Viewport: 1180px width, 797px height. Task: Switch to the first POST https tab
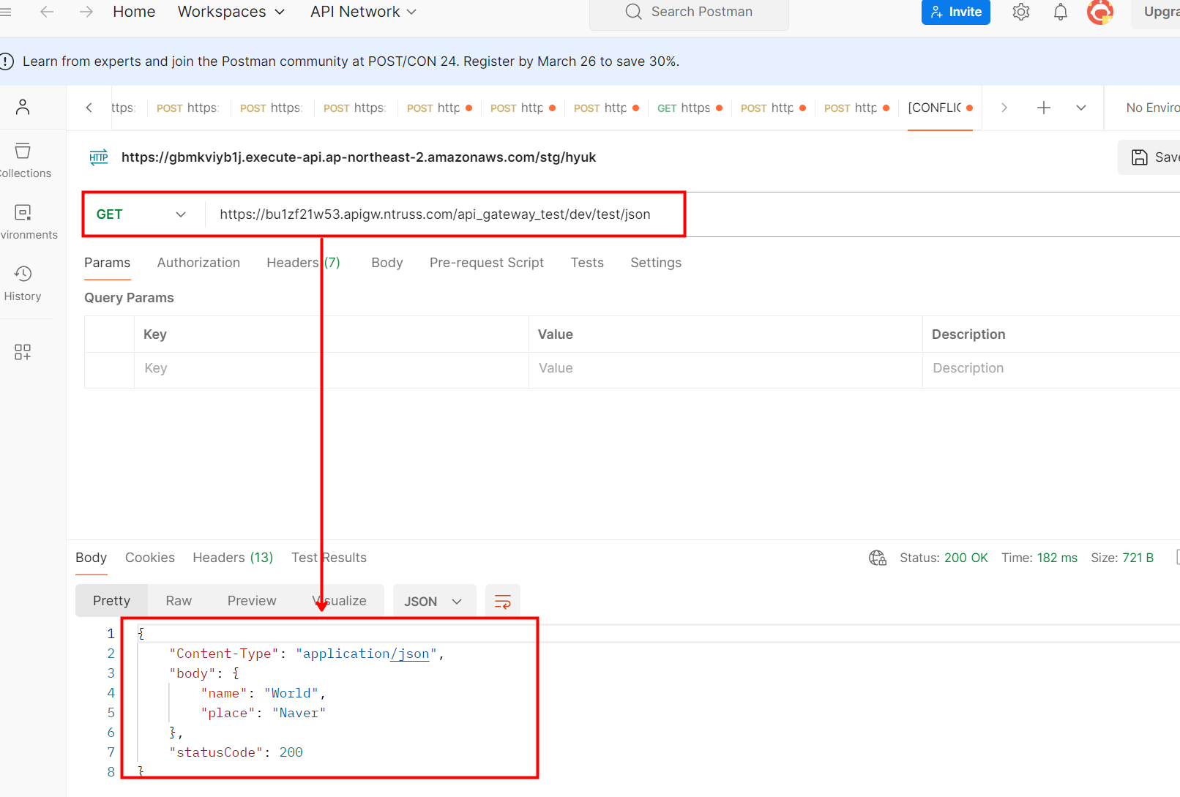[187, 108]
